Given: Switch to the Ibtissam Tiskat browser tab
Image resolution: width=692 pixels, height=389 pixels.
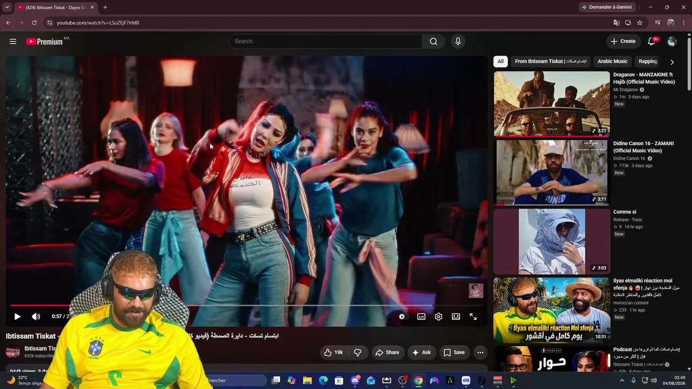Looking at the screenshot, I should (55, 8).
